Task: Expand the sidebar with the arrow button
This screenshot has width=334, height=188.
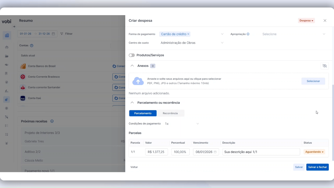Action: coord(14,26)
